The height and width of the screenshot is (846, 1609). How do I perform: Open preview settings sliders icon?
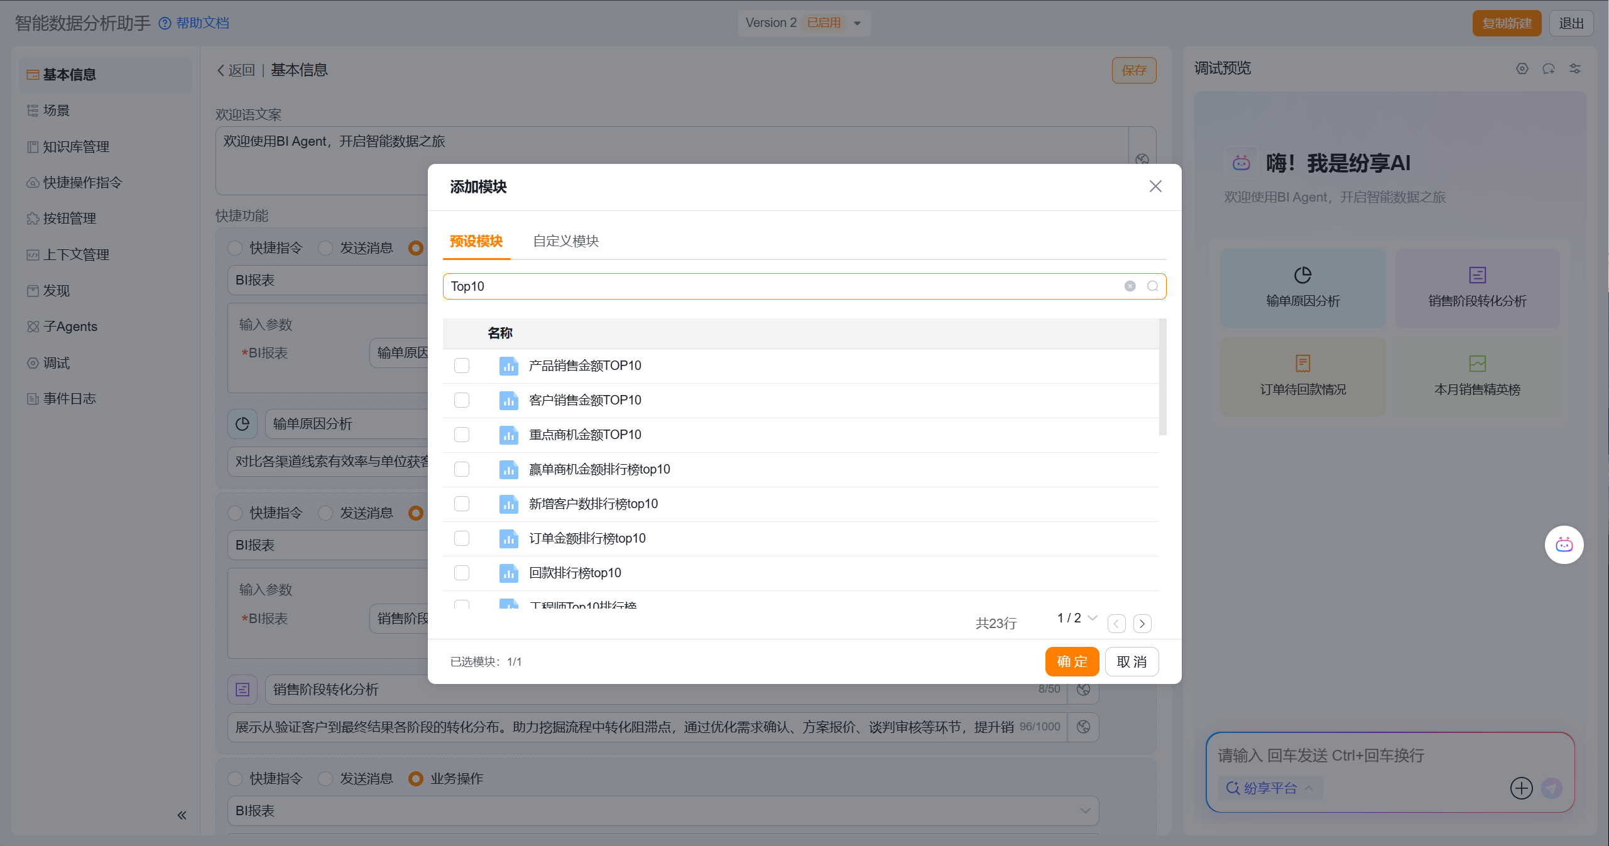[x=1574, y=68]
